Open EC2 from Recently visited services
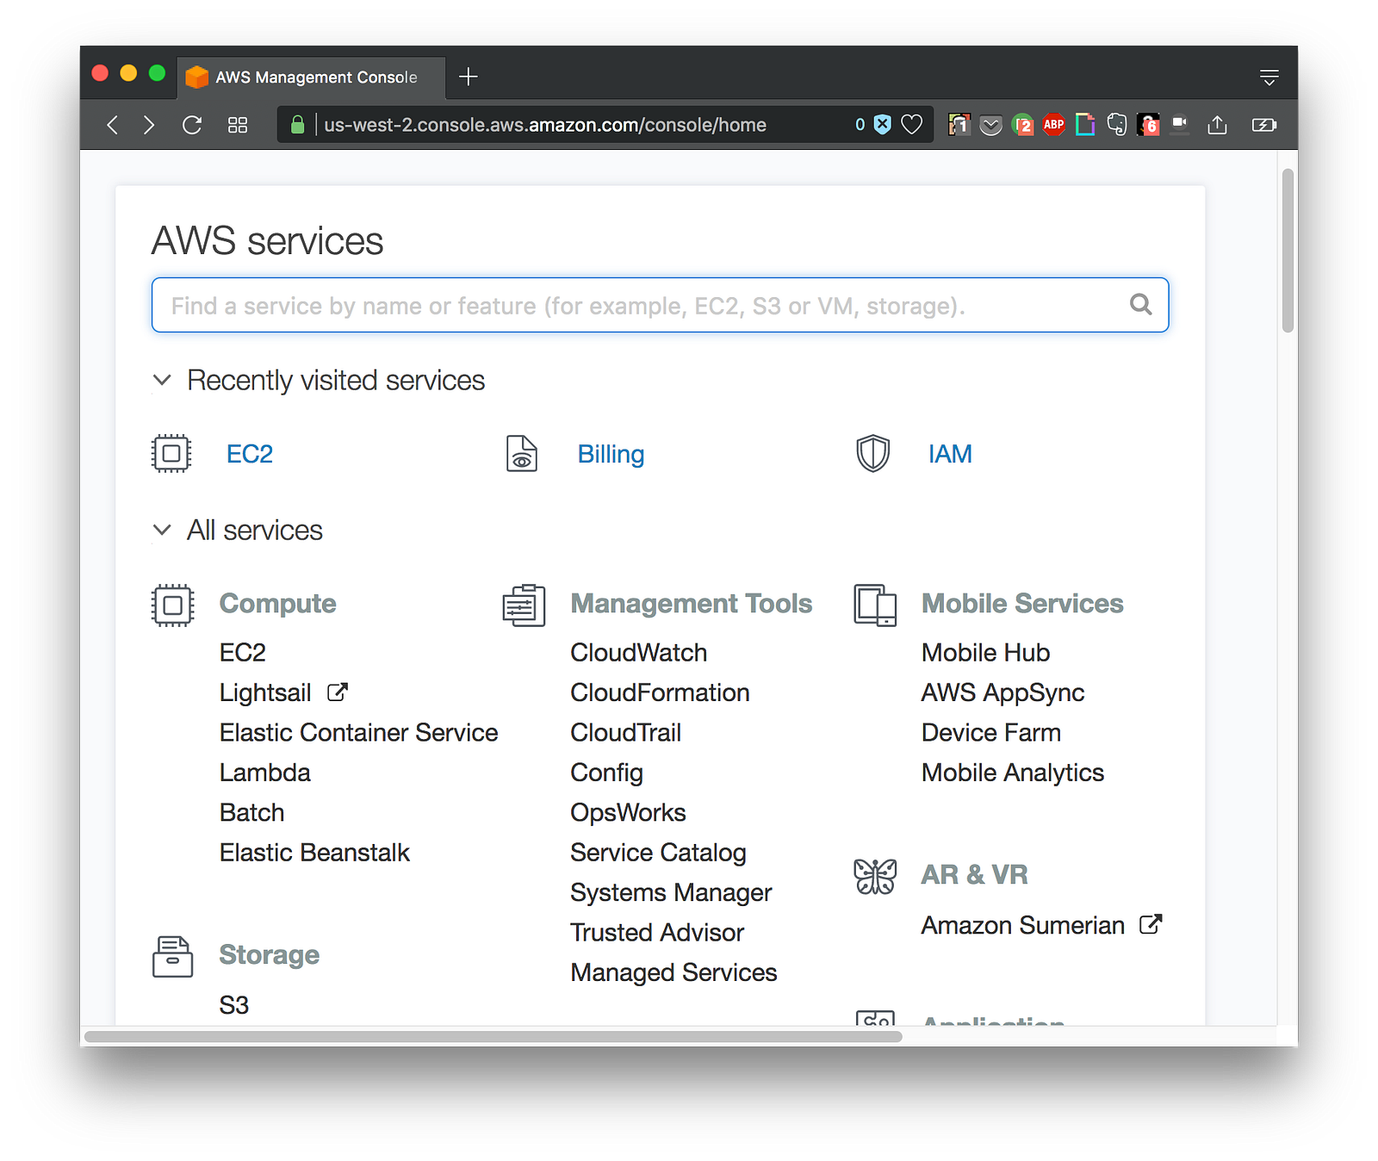 [x=250, y=454]
